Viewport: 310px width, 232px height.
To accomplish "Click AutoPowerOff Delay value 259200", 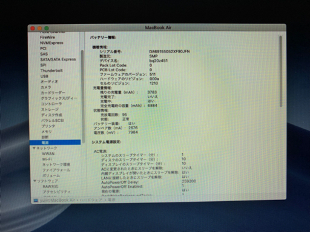I will pos(189,181).
